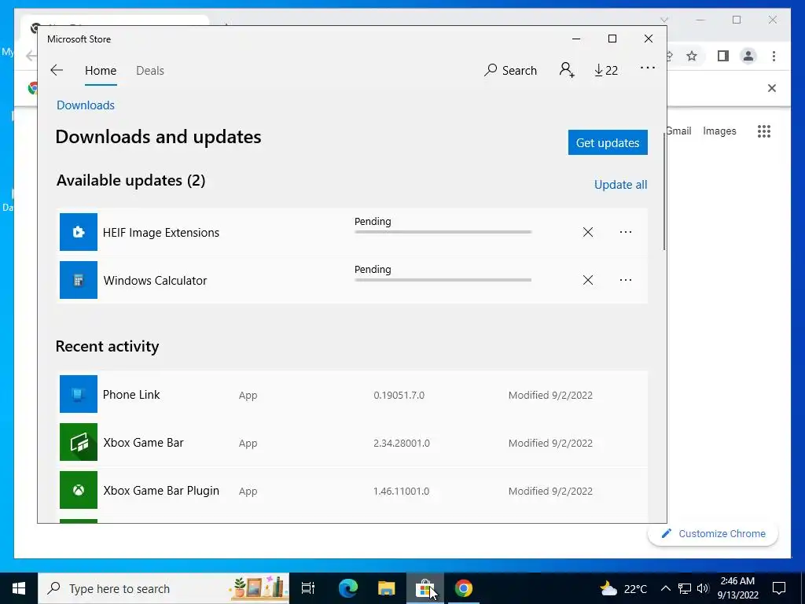The image size is (805, 604).
Task: Open the taskbar clock and date
Action: (737, 588)
